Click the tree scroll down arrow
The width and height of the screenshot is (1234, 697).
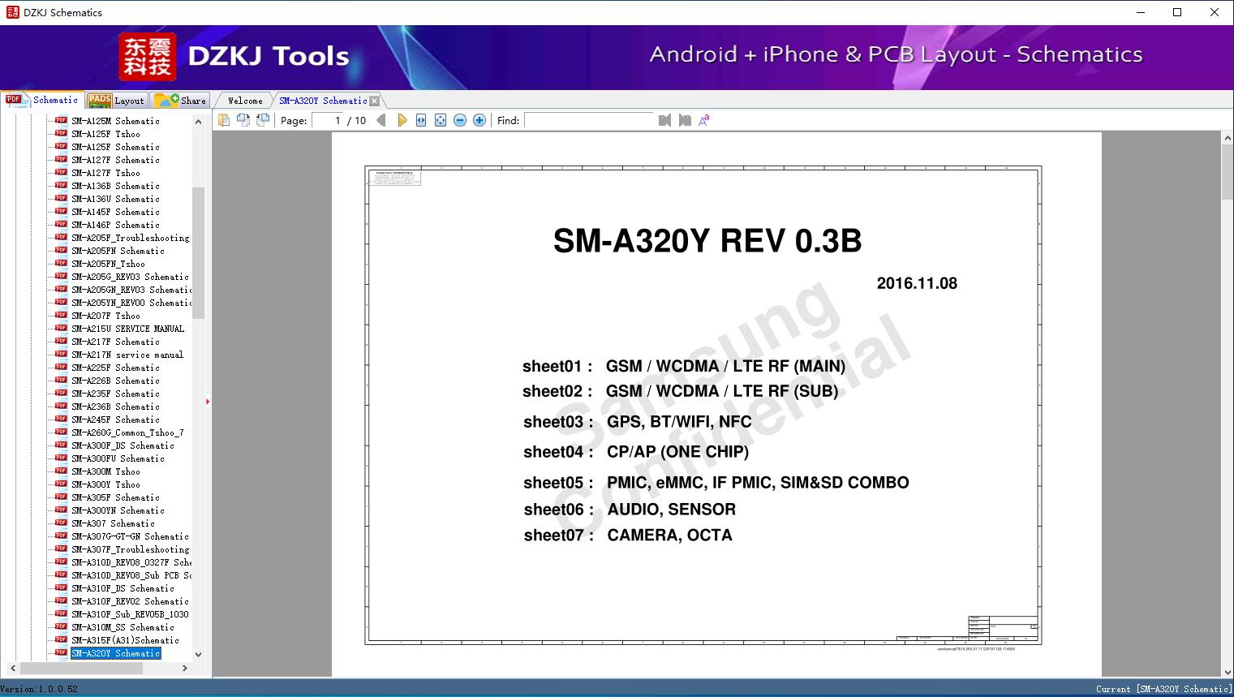[x=198, y=654]
